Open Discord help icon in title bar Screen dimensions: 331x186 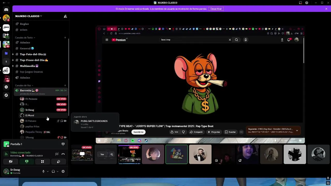coord(307,3)
